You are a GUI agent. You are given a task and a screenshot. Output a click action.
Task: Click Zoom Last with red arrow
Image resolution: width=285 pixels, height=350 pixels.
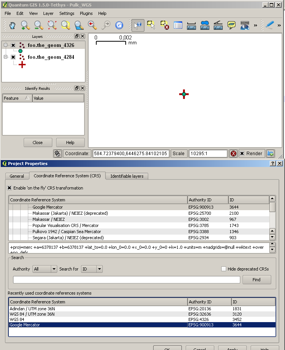(92, 25)
